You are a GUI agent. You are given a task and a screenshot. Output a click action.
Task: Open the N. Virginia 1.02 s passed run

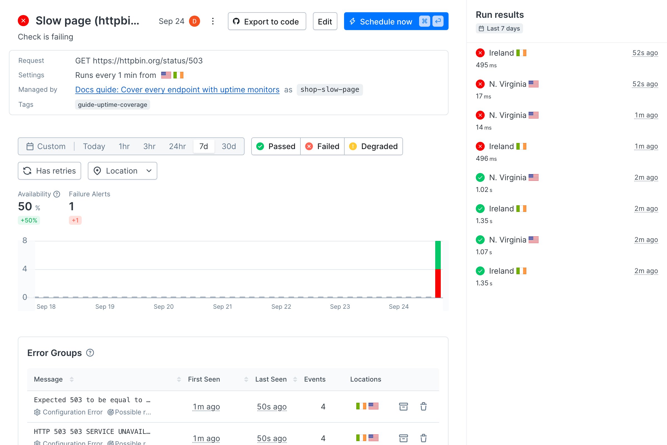(567, 183)
